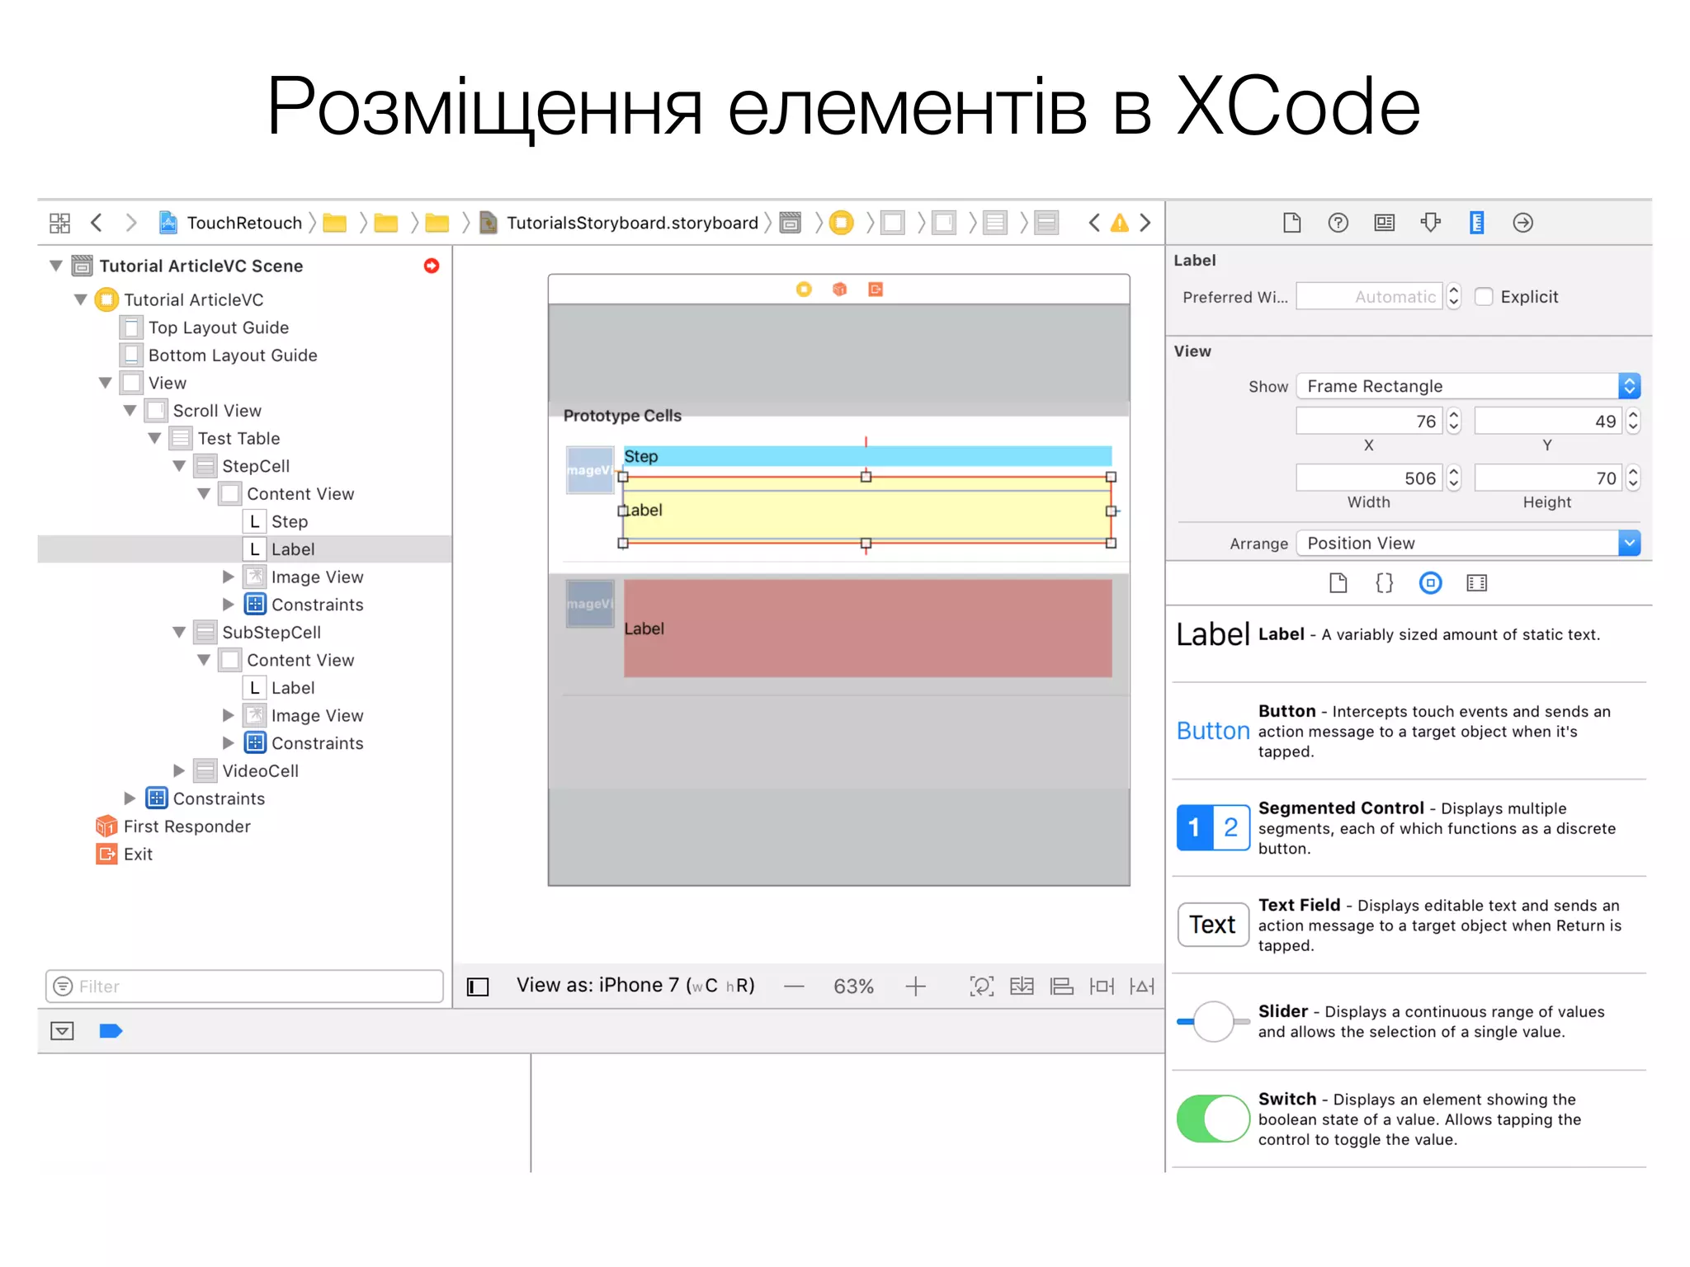Screen dimensions: 1690x1267
Task: Enable the Explicit preferred width checkbox
Action: pos(1484,297)
